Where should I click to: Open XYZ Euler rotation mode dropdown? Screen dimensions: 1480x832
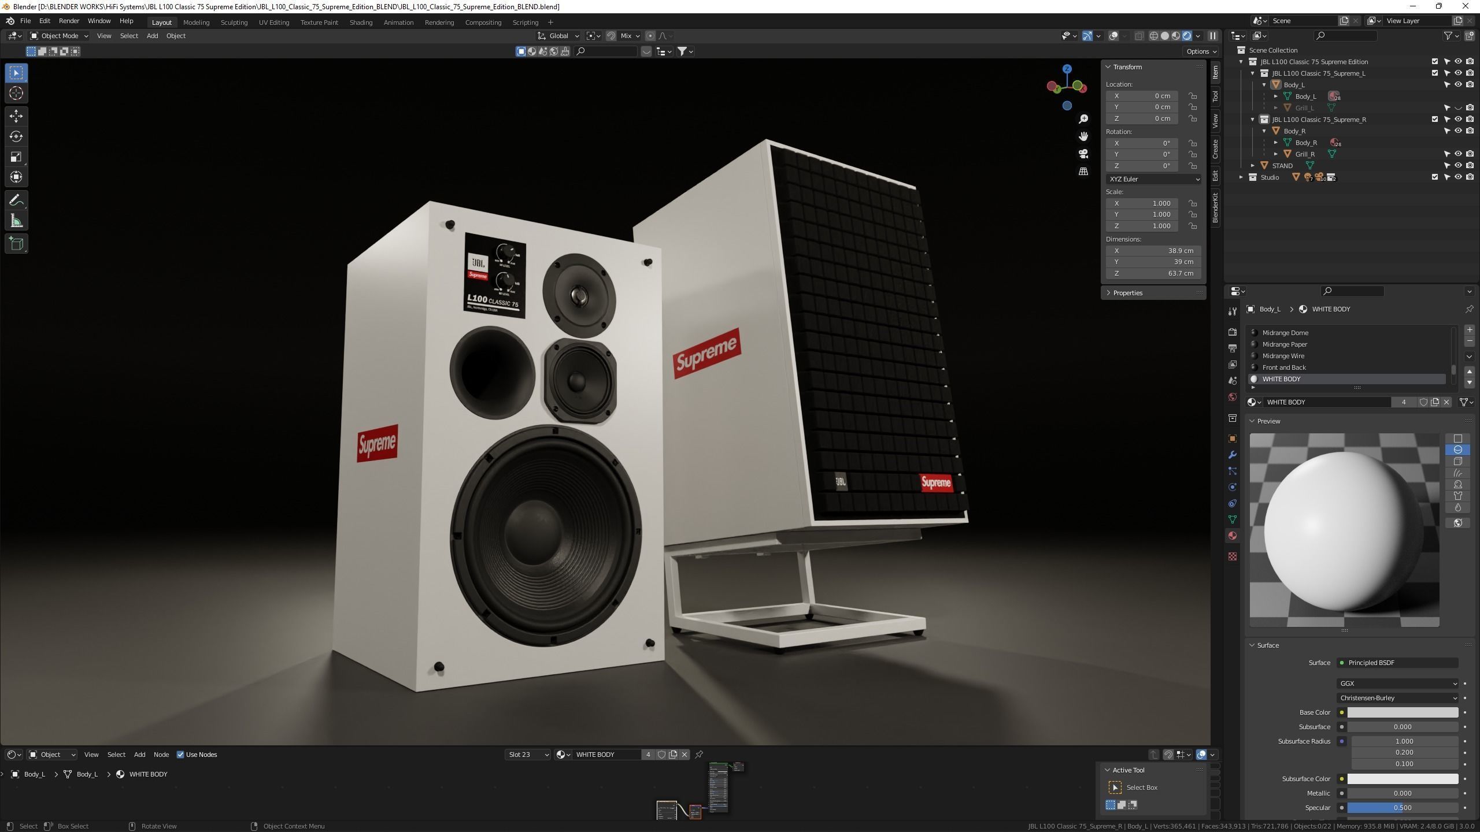tap(1153, 179)
